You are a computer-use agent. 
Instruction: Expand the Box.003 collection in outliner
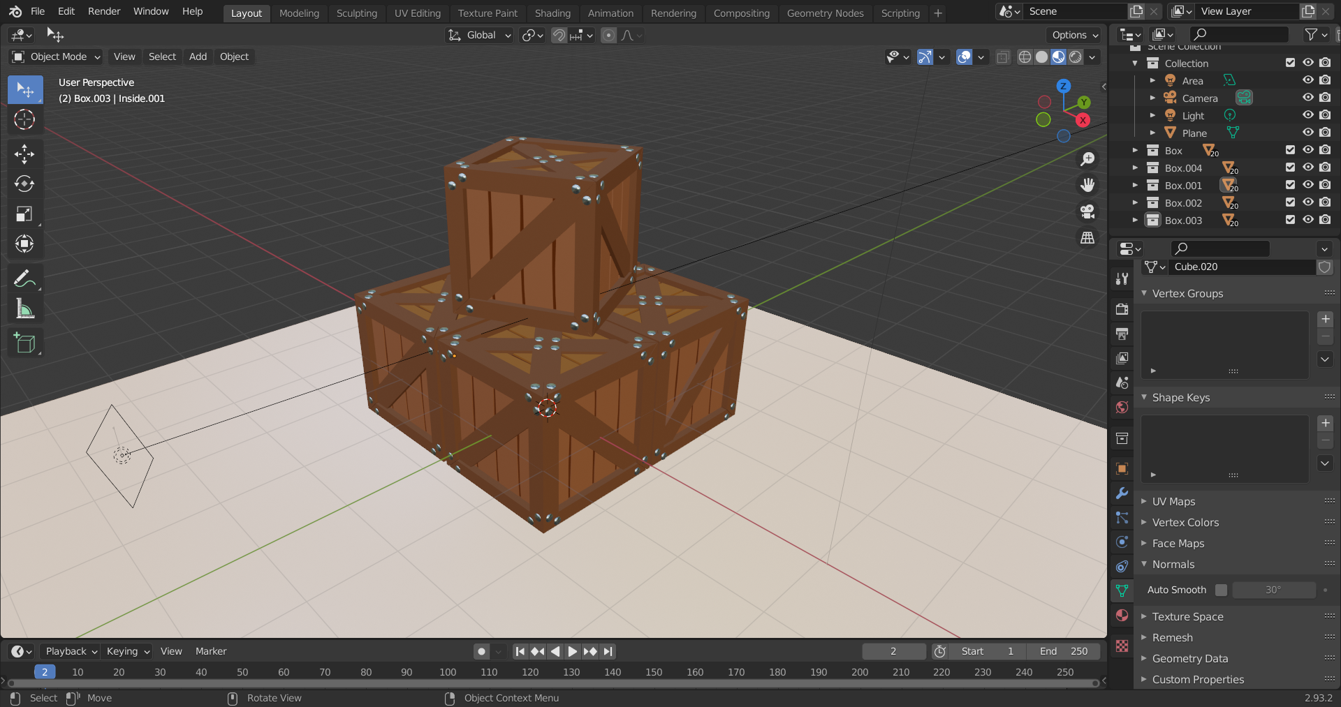[1135, 220]
